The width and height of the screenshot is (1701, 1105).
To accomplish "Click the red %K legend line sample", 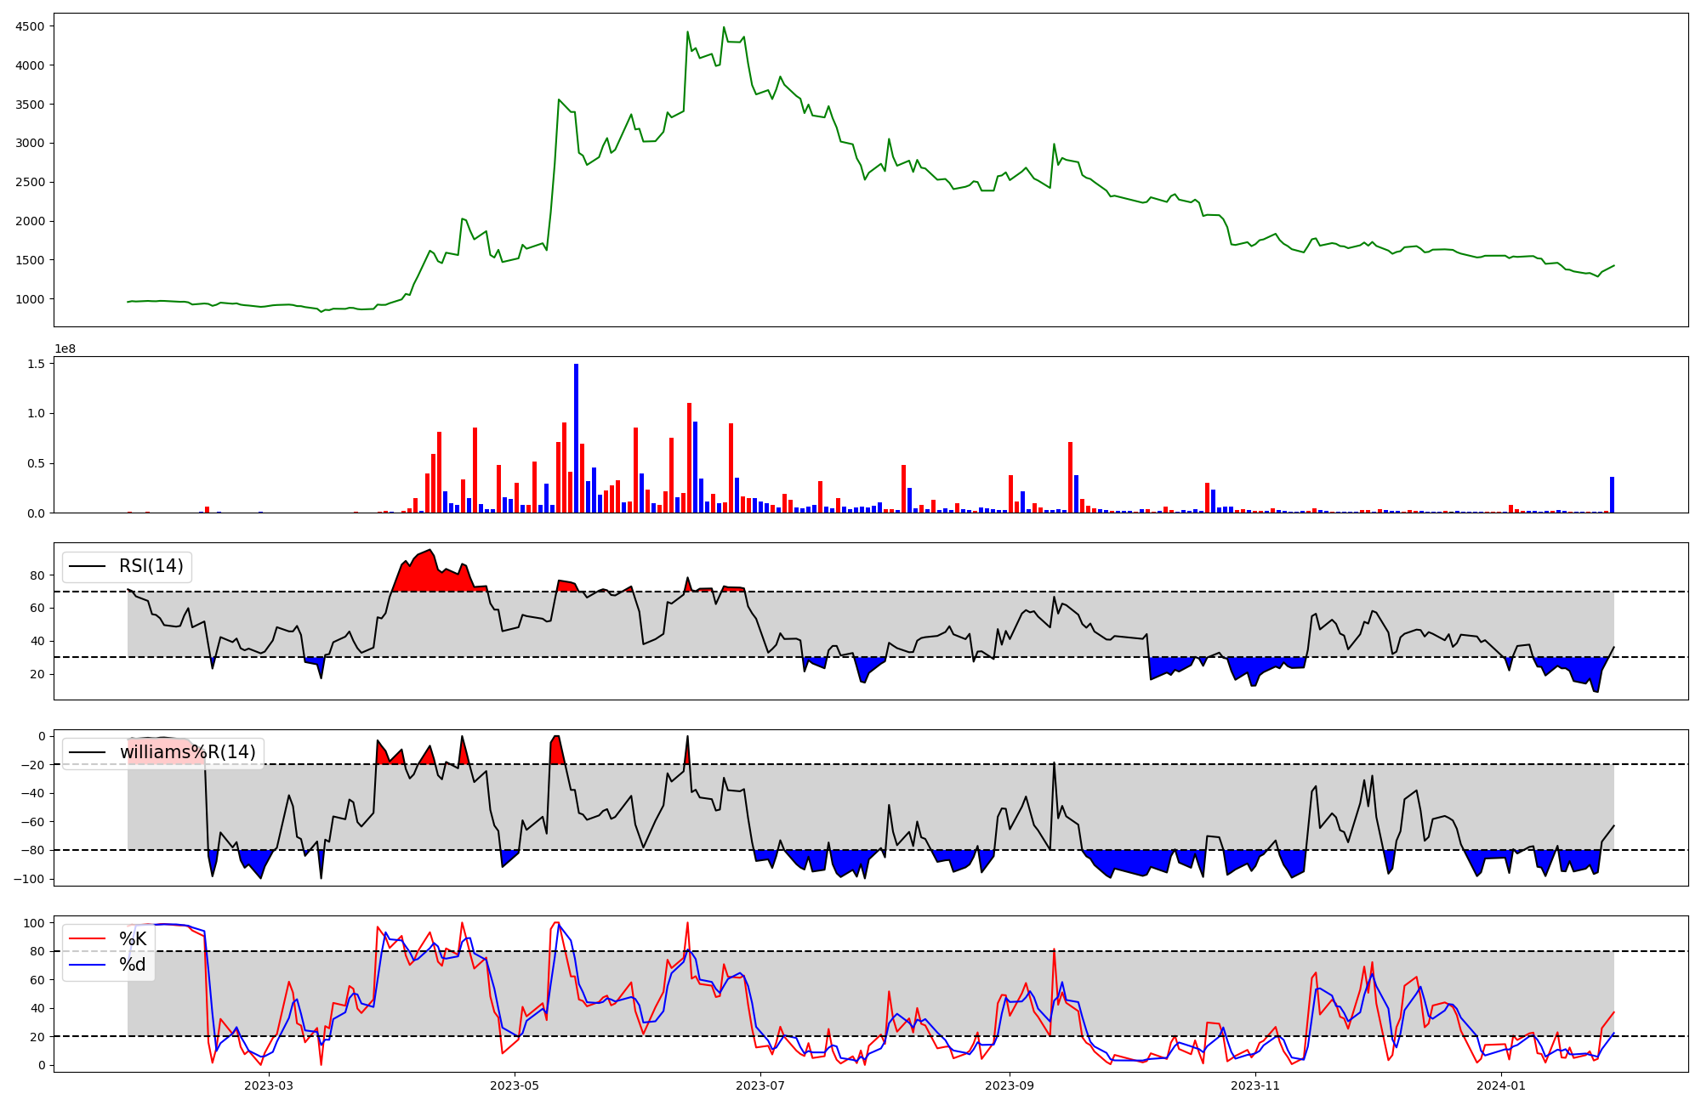I will coord(87,938).
